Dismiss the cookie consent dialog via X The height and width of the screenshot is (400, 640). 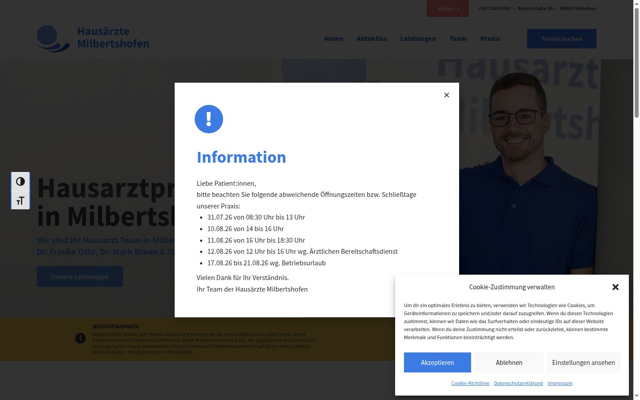pyautogui.click(x=616, y=287)
